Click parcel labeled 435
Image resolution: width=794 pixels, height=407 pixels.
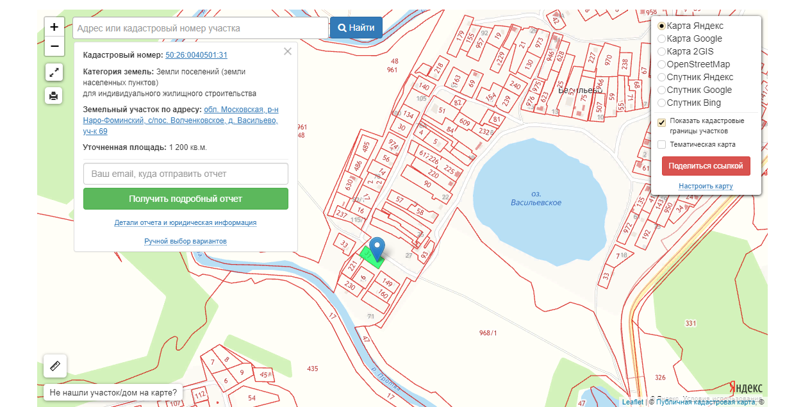[x=313, y=369]
